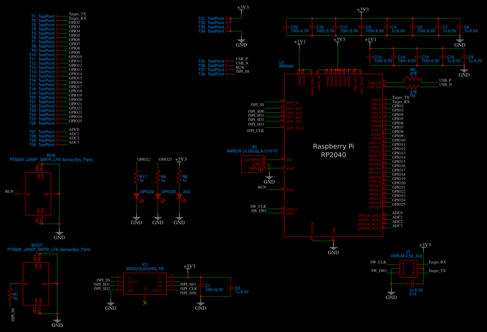
Task: Select capacitor C15 on the +1V1 rail
Action: pyautogui.click(x=370, y=57)
